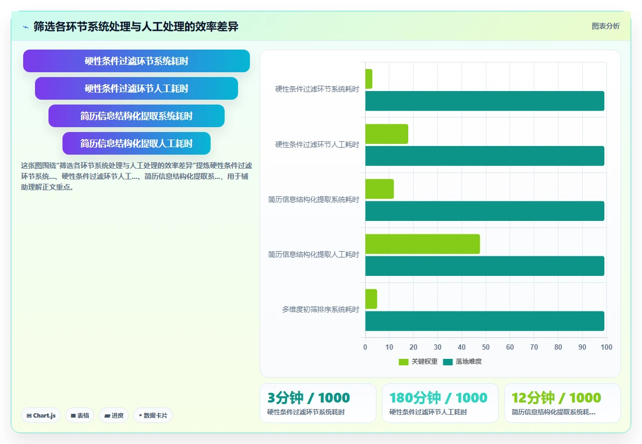The image size is (642, 444).
Task: Click 关键权重 legend text
Action: tap(424, 362)
